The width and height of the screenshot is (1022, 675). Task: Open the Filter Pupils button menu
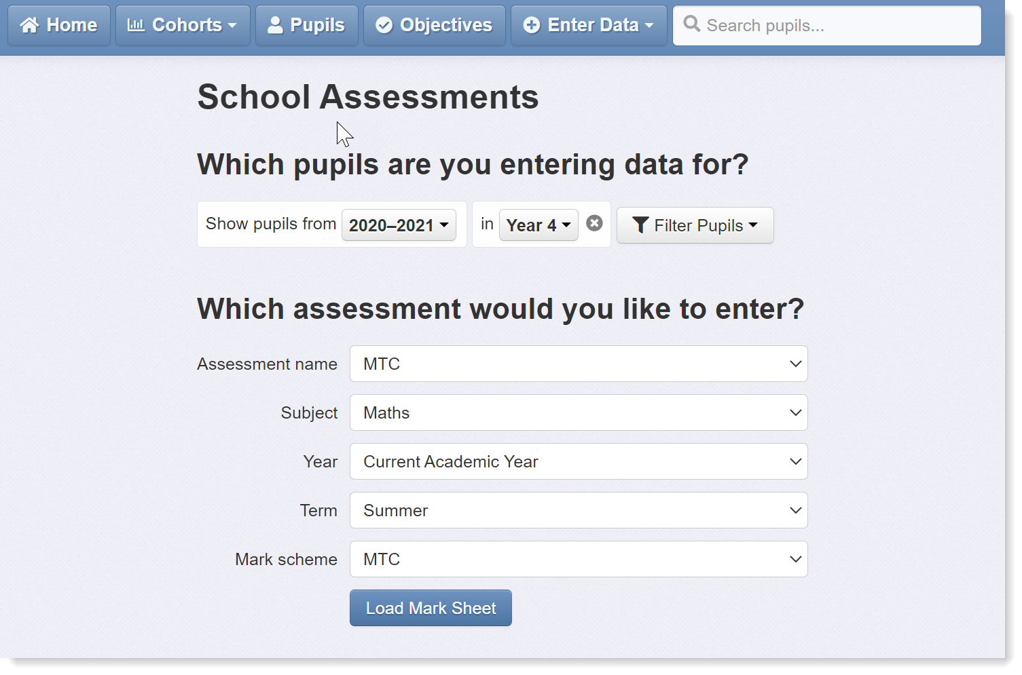pos(695,225)
